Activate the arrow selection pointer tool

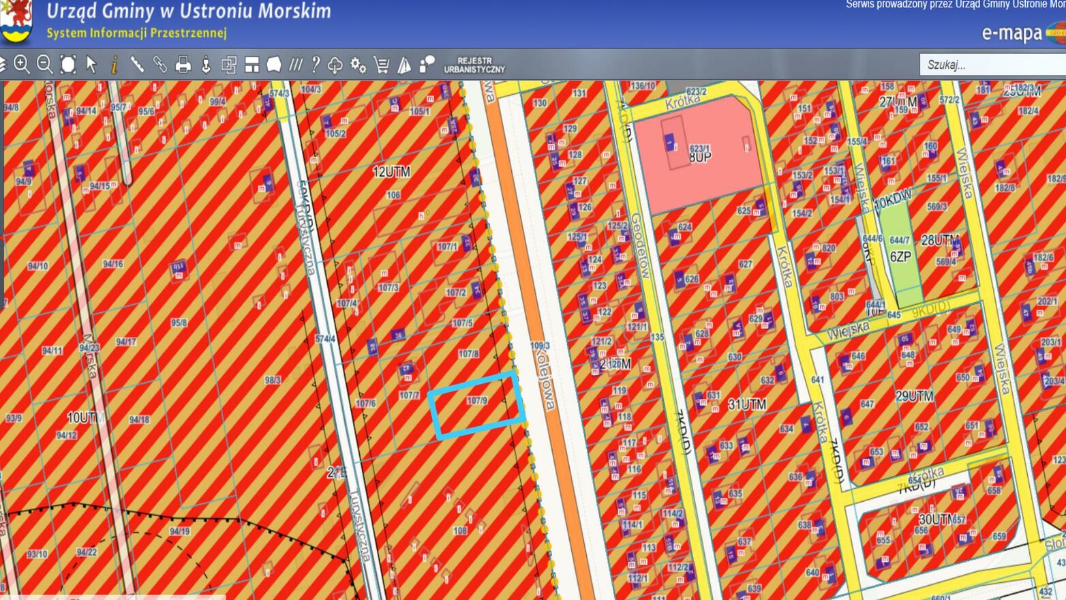pyautogui.click(x=91, y=65)
